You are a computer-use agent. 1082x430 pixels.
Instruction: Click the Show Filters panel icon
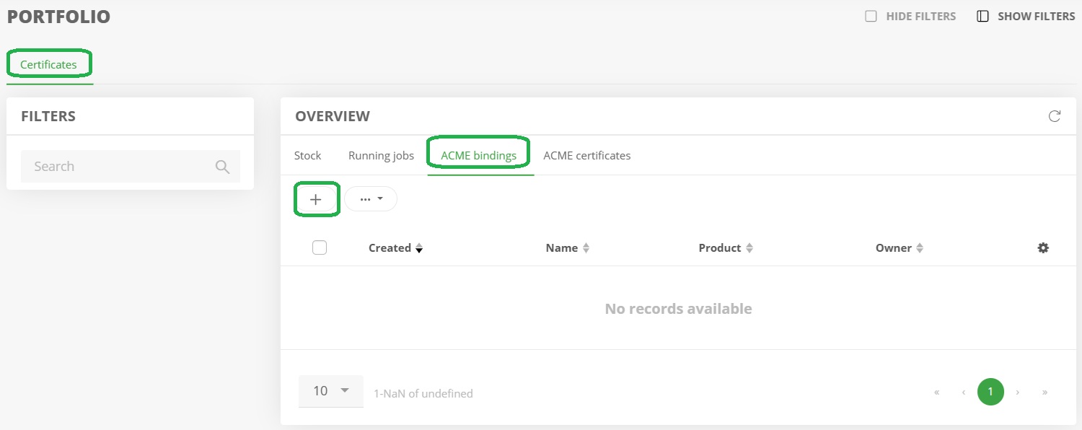(x=982, y=17)
